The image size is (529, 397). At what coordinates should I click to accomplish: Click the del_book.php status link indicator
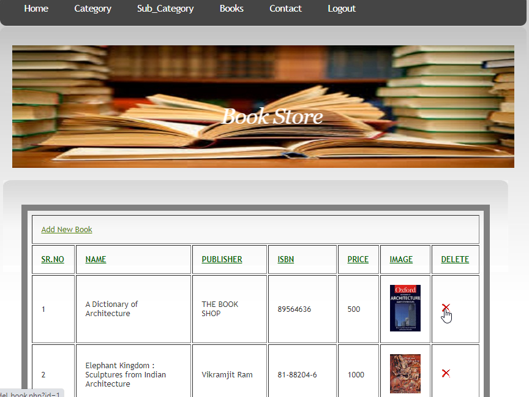click(x=29, y=393)
